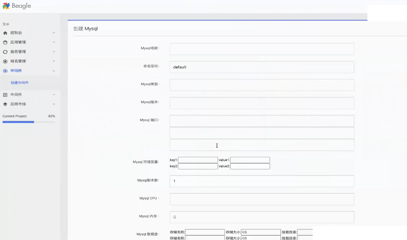Image resolution: width=407 pixels, height=240 pixels.
Task: Click the Beagle brand name
Action: pyautogui.click(x=21, y=6)
